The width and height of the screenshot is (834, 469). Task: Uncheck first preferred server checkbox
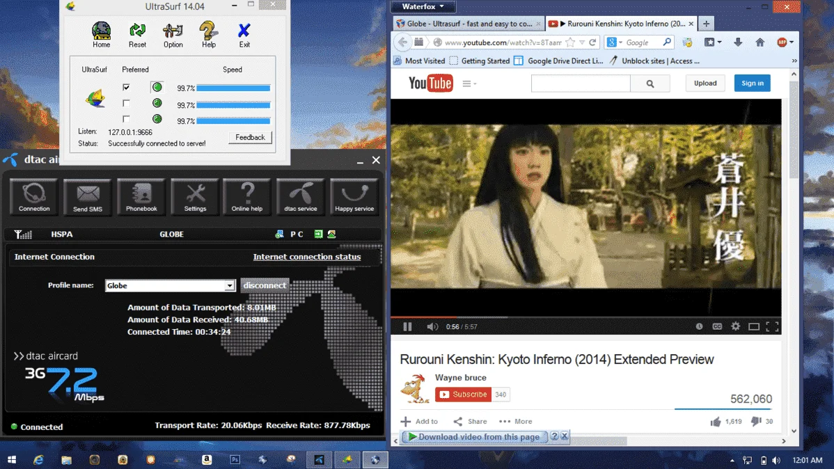click(x=126, y=87)
